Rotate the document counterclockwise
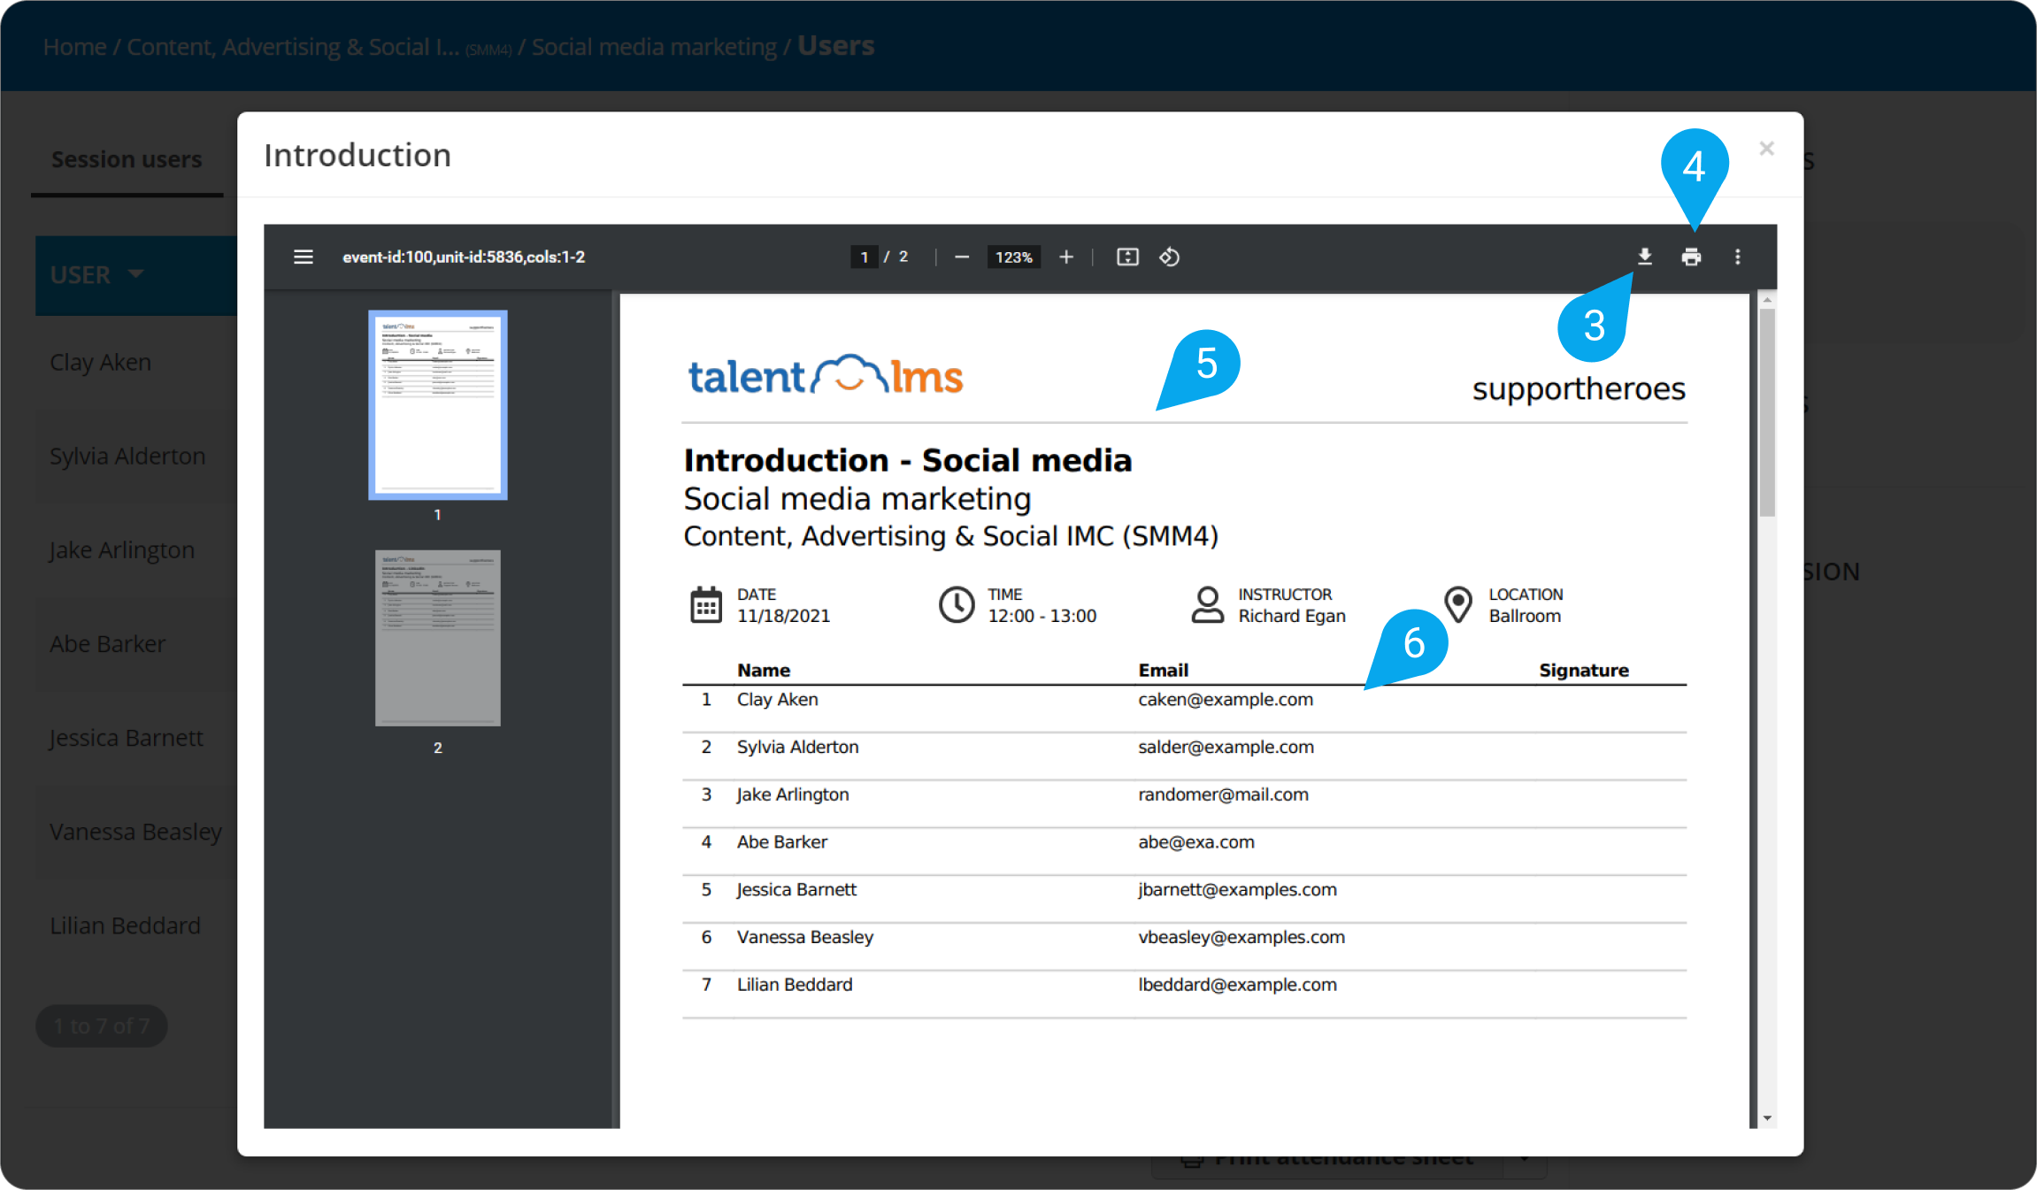The width and height of the screenshot is (2037, 1190). (1170, 257)
